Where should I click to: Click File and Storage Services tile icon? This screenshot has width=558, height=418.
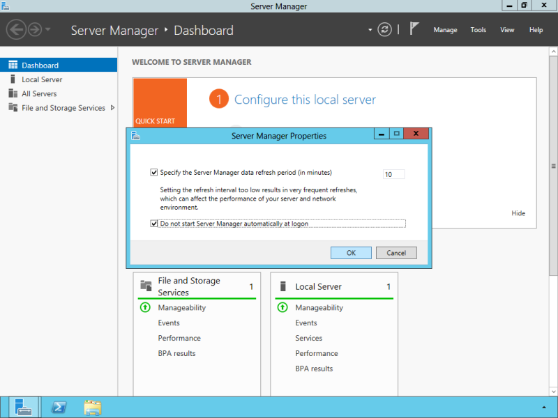tap(146, 285)
